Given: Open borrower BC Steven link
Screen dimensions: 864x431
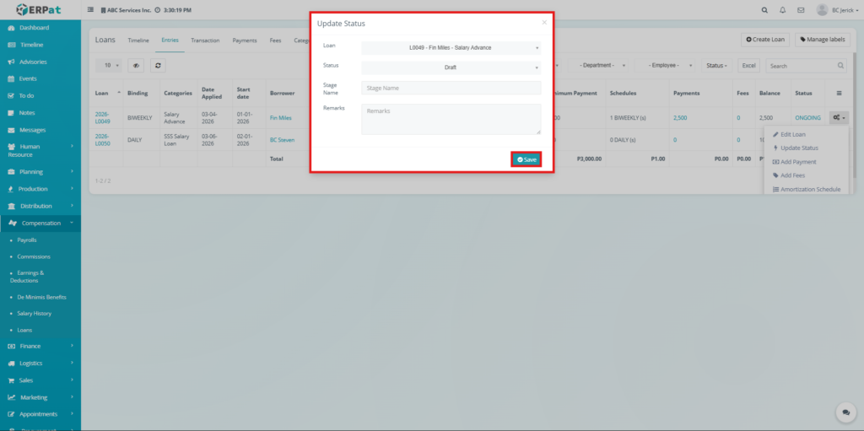Looking at the screenshot, I should 282,140.
